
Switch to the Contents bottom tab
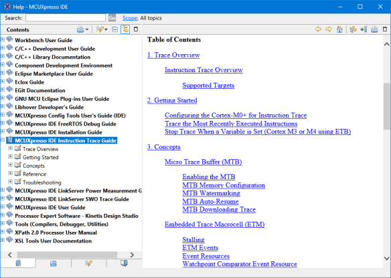pos(18,263)
